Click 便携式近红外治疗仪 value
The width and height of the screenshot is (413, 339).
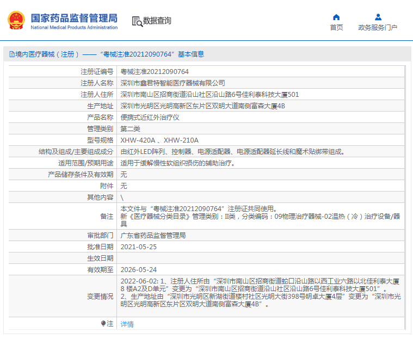click(150, 117)
